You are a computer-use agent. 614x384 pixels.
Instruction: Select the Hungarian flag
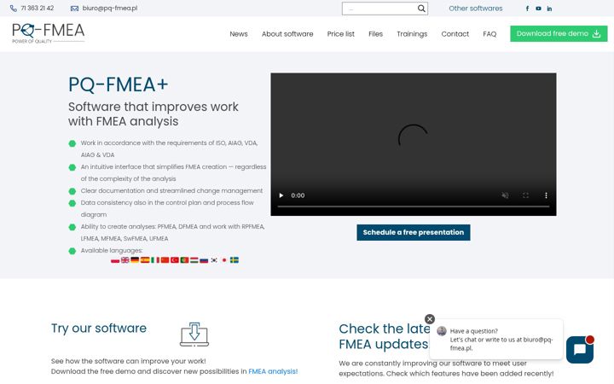click(x=194, y=259)
